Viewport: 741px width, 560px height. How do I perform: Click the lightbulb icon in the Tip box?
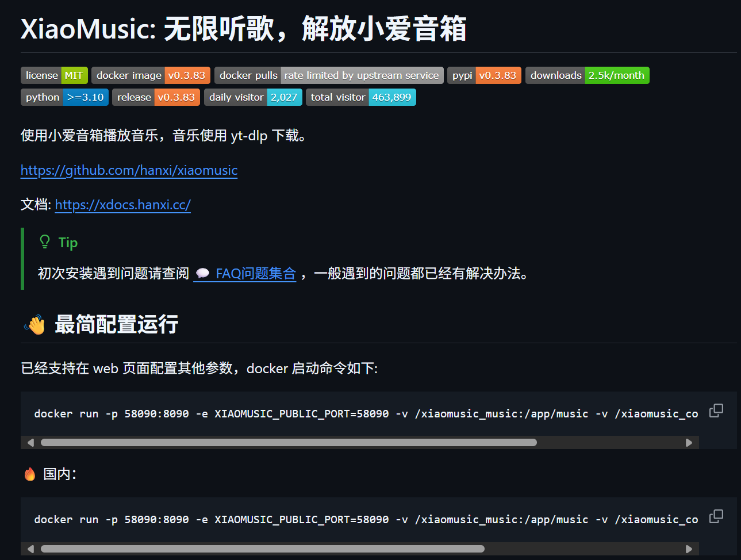pos(44,242)
